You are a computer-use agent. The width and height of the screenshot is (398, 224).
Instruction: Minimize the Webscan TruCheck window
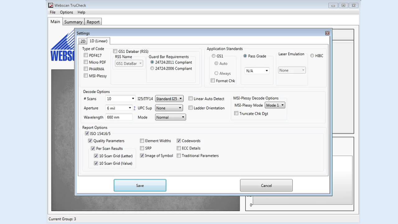pyautogui.click(x=333, y=5)
